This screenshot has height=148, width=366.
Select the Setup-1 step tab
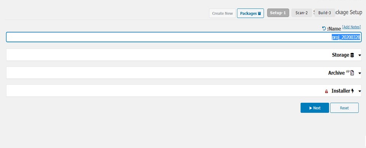pos(278,13)
